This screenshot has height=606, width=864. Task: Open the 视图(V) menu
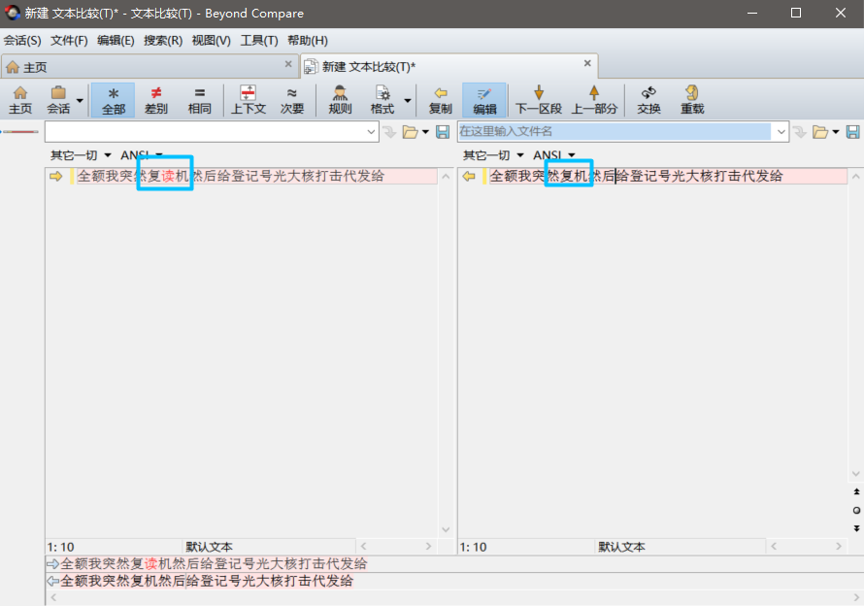tap(211, 40)
